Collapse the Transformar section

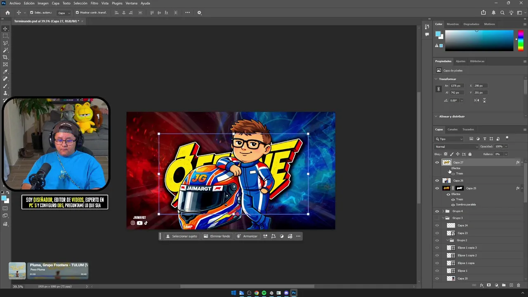(436, 79)
